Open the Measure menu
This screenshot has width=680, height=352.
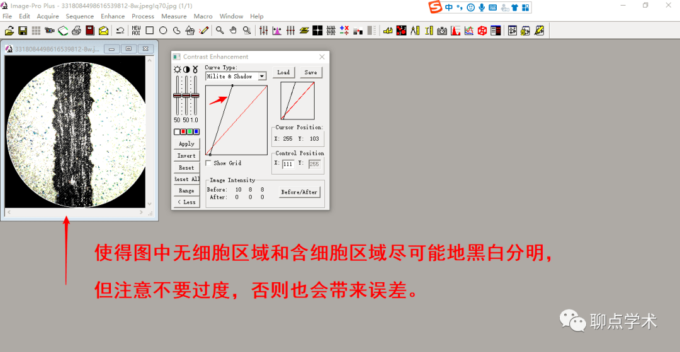tap(174, 16)
